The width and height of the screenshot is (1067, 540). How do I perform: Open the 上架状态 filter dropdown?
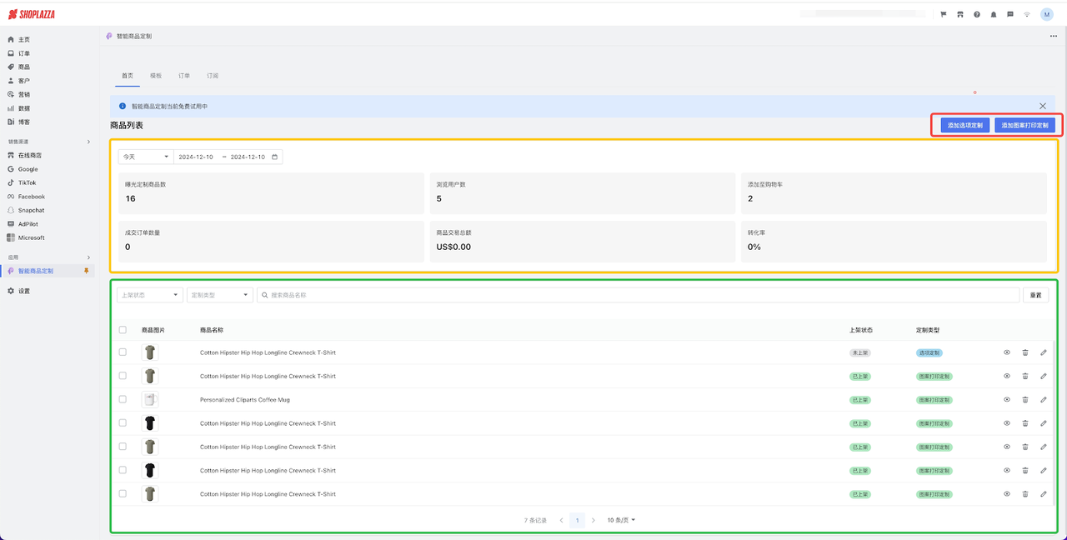[x=150, y=295]
